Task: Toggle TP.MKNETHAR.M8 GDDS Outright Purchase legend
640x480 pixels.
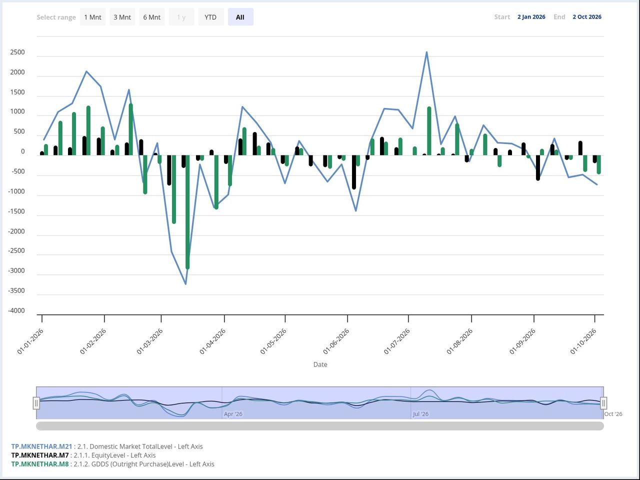Action: click(112, 464)
